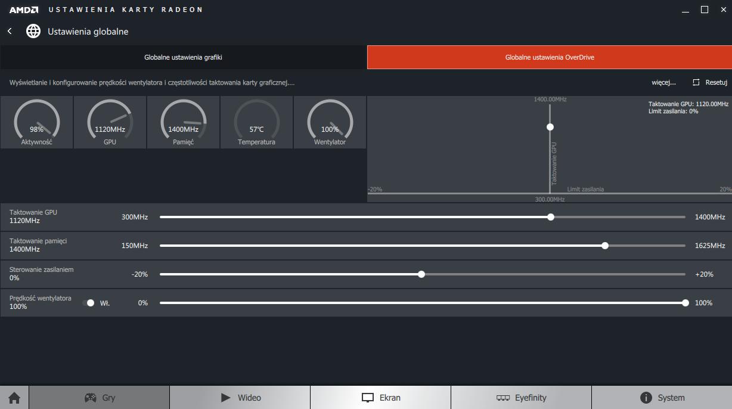Image resolution: width=732 pixels, height=409 pixels.
Task: Close the Radeon settings window
Action: [x=722, y=10]
